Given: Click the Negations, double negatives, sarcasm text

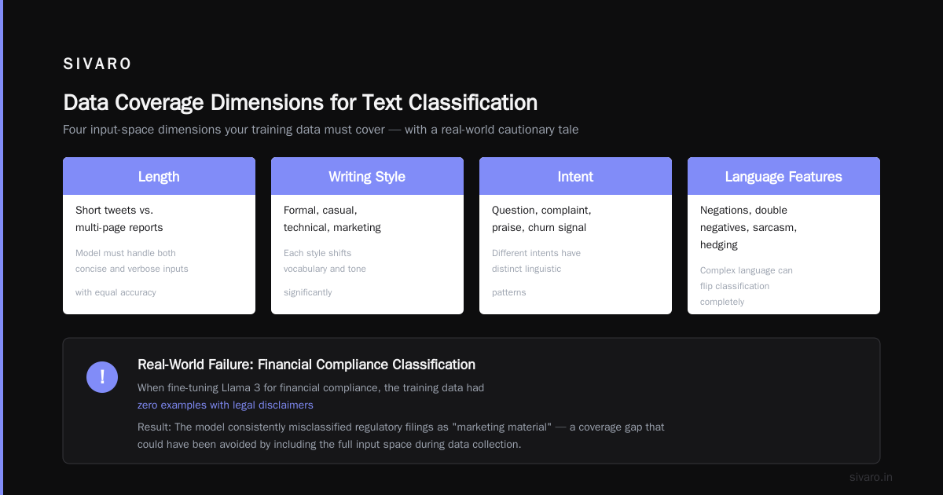Looking at the screenshot, I should click(x=749, y=228).
